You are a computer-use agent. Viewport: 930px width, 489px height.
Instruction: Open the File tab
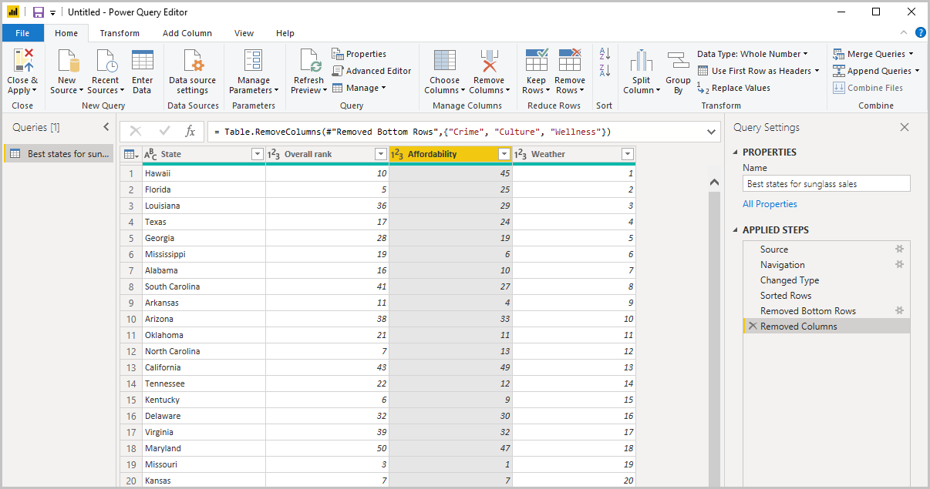22,33
